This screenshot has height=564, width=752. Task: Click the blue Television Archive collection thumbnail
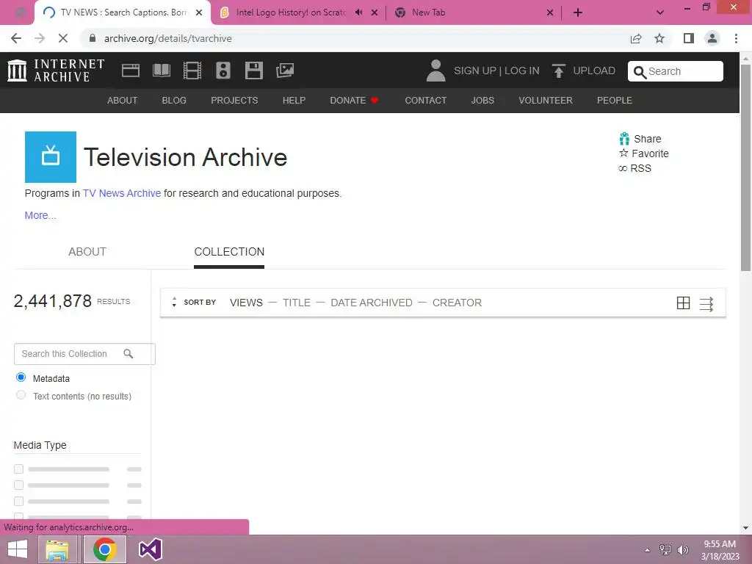tap(51, 157)
